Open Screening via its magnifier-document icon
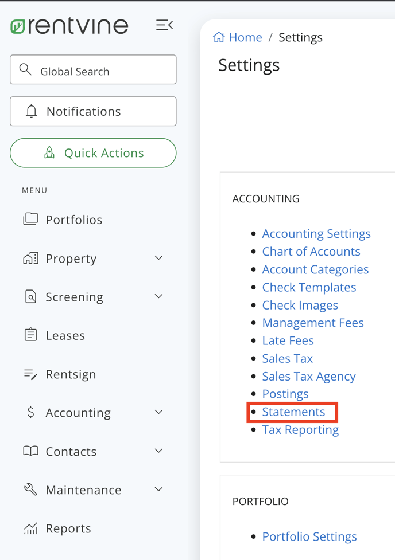 tap(30, 297)
